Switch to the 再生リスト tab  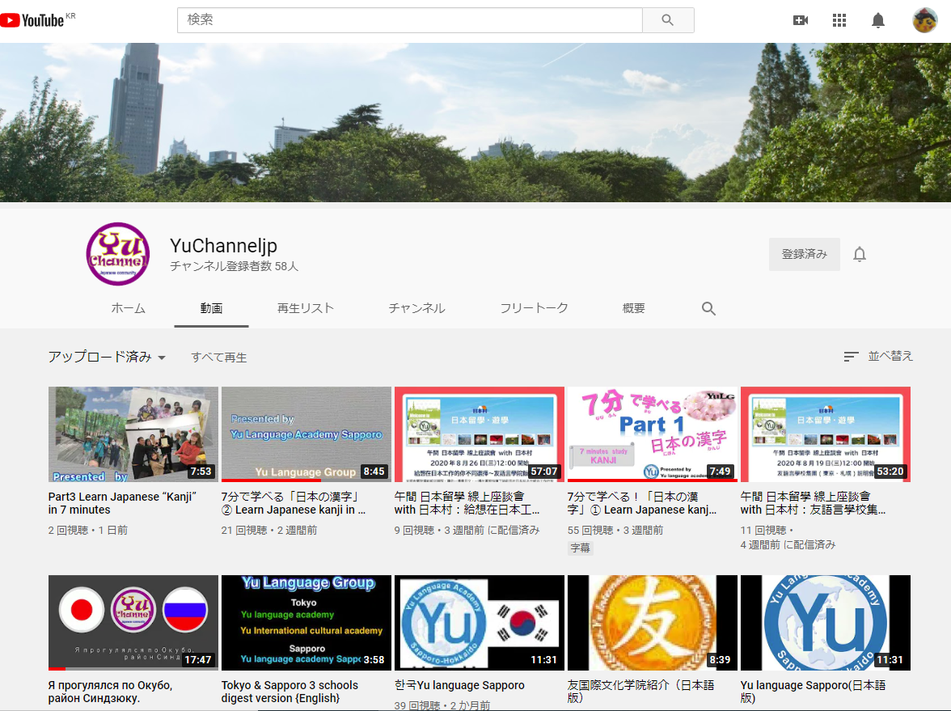pos(305,308)
